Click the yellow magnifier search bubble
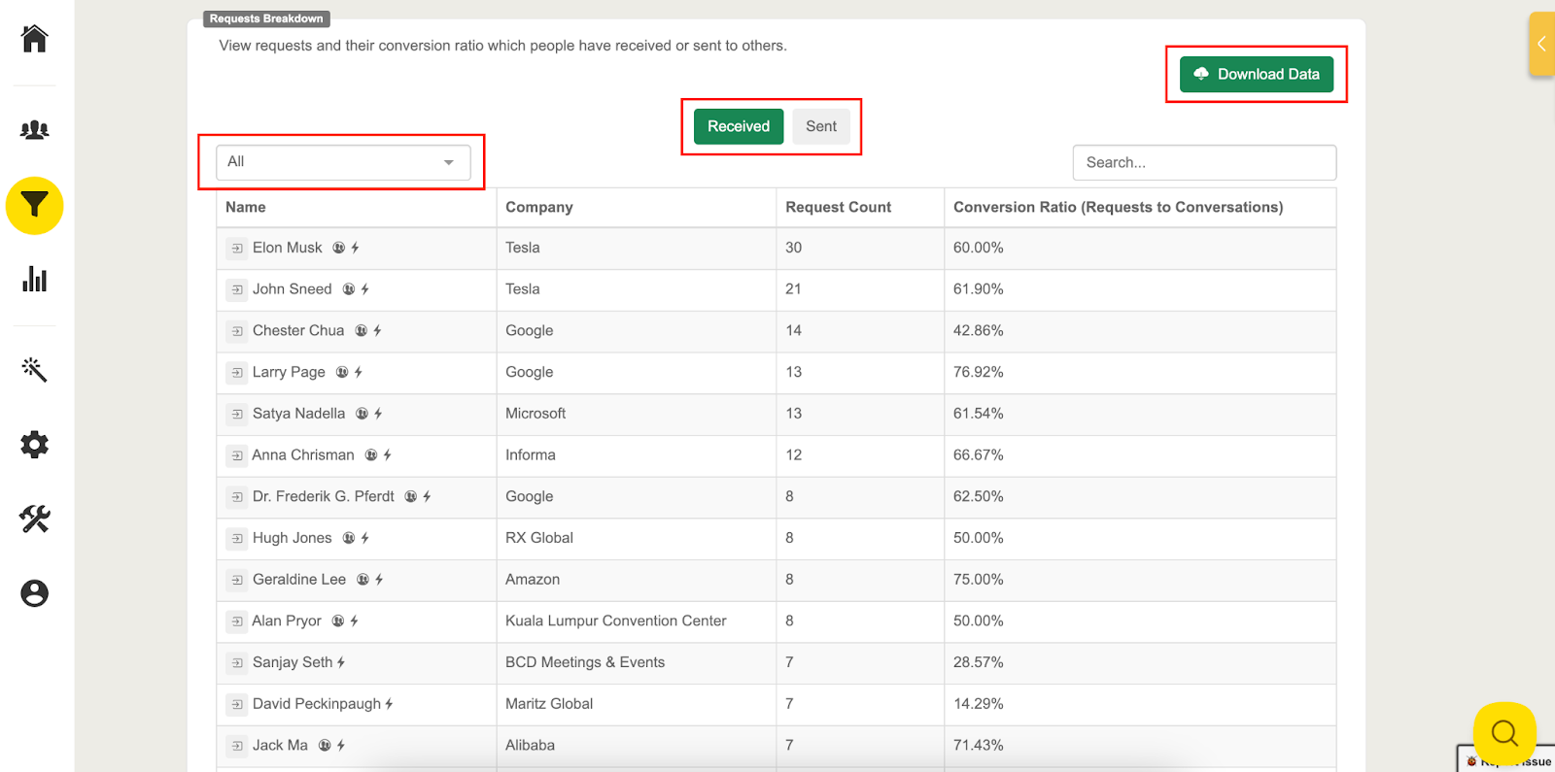1555x772 pixels. 1504,733
